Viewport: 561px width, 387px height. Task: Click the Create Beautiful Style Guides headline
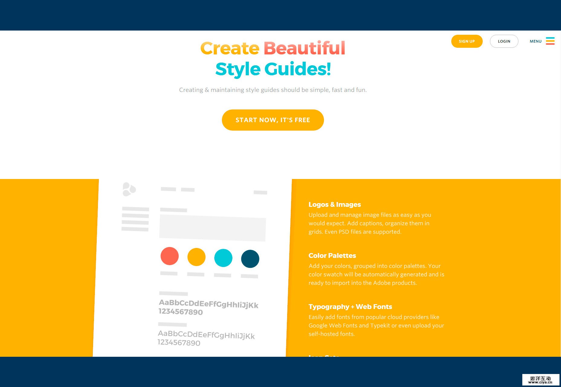[273, 58]
